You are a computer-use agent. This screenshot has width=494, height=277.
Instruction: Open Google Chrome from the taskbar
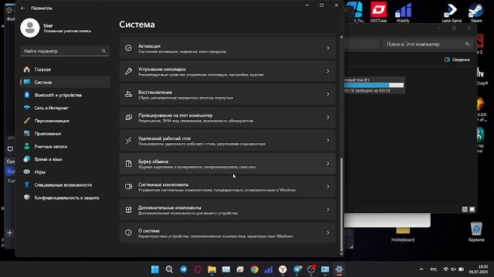(254, 269)
